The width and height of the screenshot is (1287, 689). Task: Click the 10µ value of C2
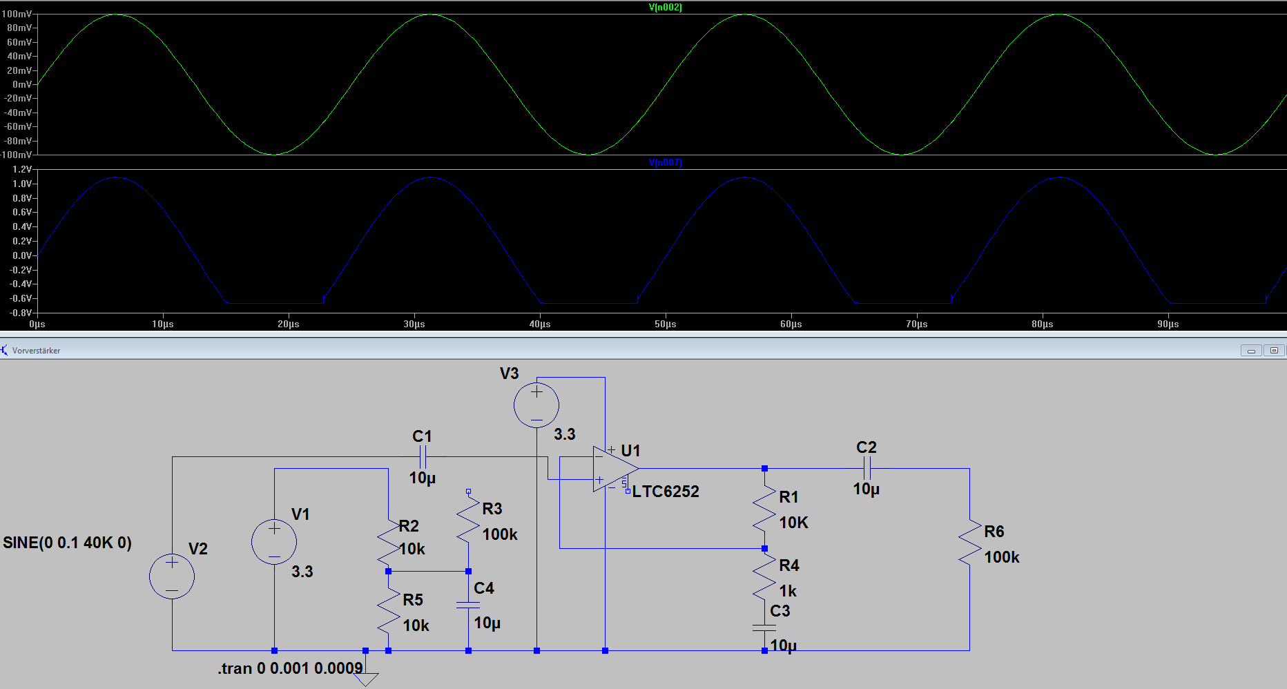tap(867, 489)
